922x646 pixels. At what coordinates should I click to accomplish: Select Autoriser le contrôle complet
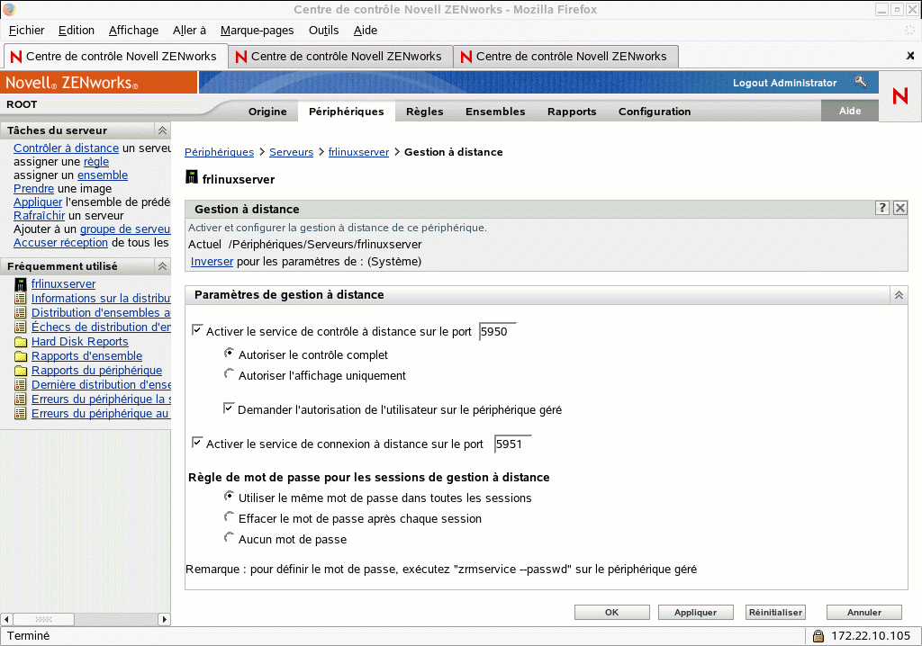[x=229, y=353]
